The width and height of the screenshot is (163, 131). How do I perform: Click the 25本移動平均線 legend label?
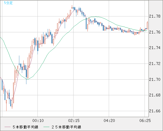coord(66,127)
